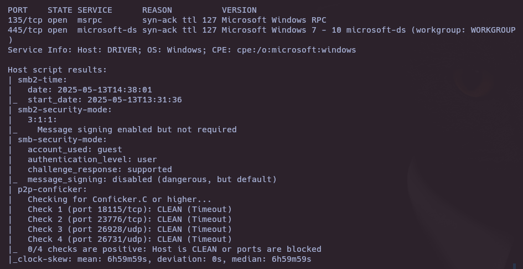This screenshot has height=269, width=523.
Task: Click the clock-skew mean value line
Action: (x=164, y=260)
